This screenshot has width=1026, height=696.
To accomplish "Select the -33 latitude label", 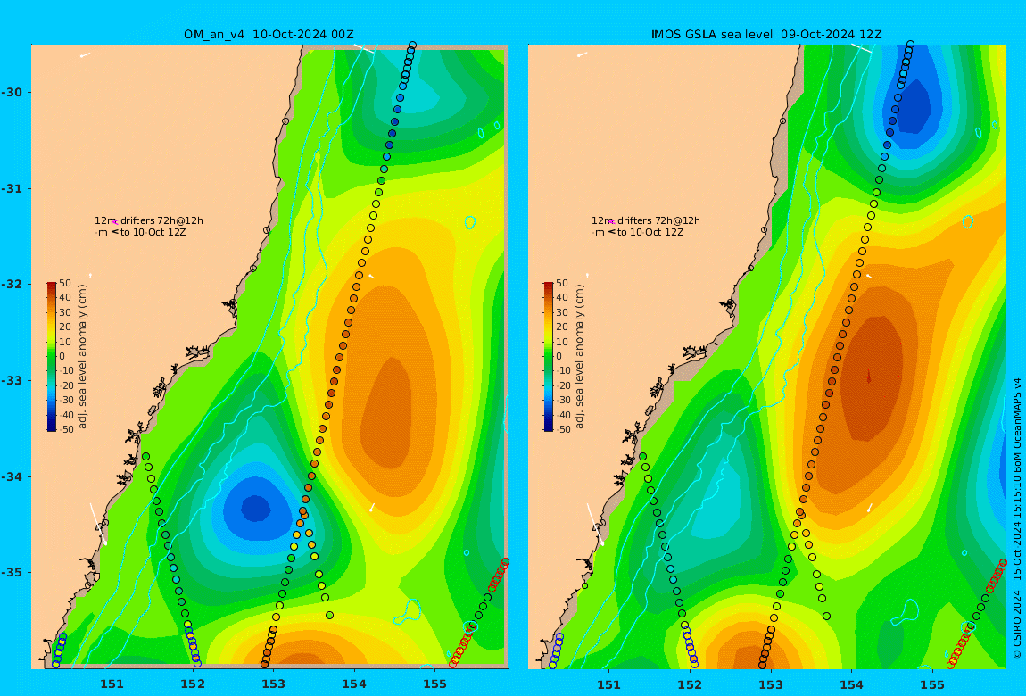I will tap(12, 380).
